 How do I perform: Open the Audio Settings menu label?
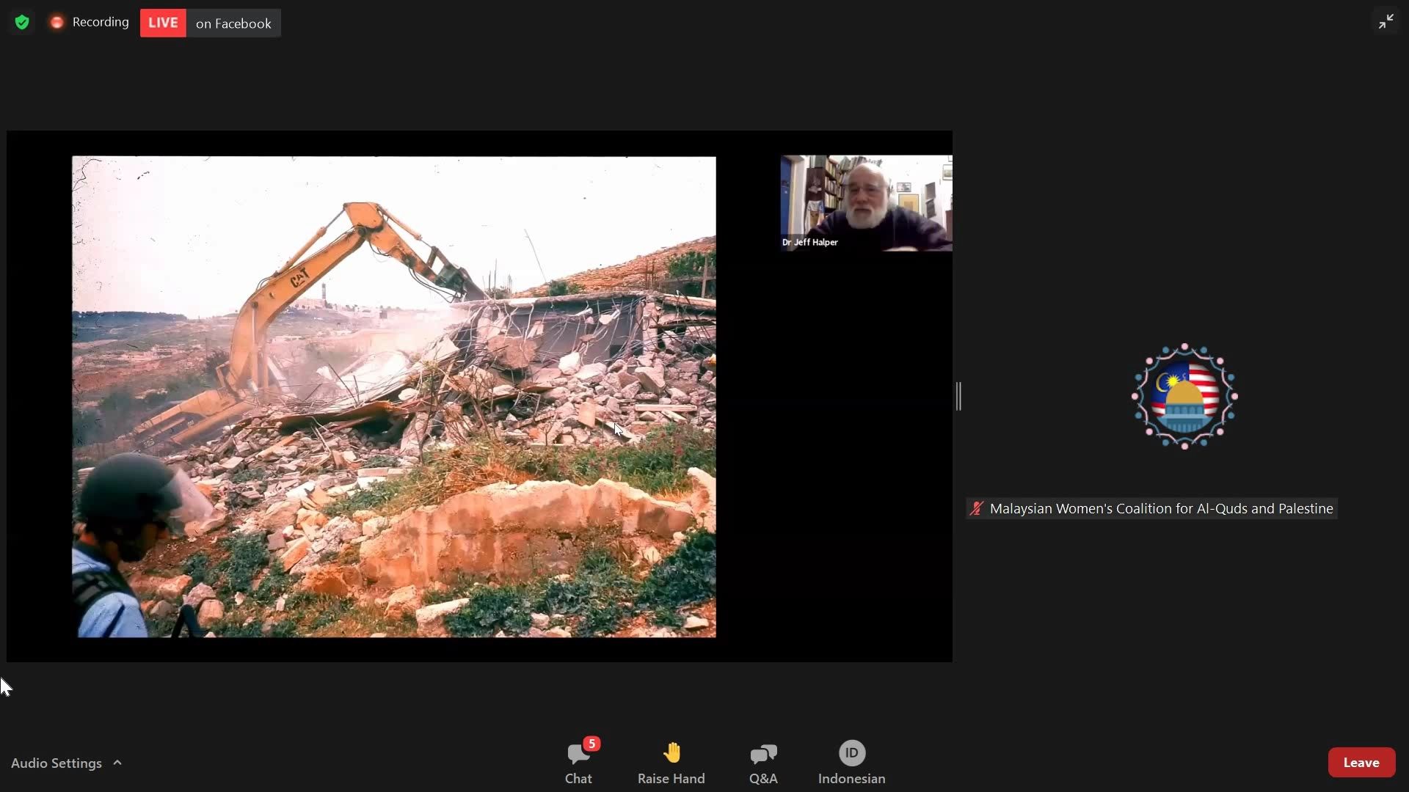point(57,763)
